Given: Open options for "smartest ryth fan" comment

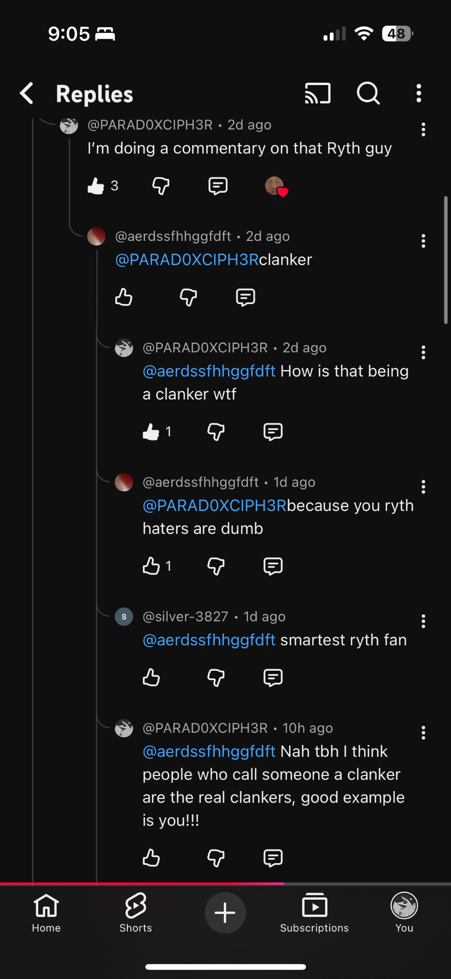Looking at the screenshot, I should [x=423, y=621].
